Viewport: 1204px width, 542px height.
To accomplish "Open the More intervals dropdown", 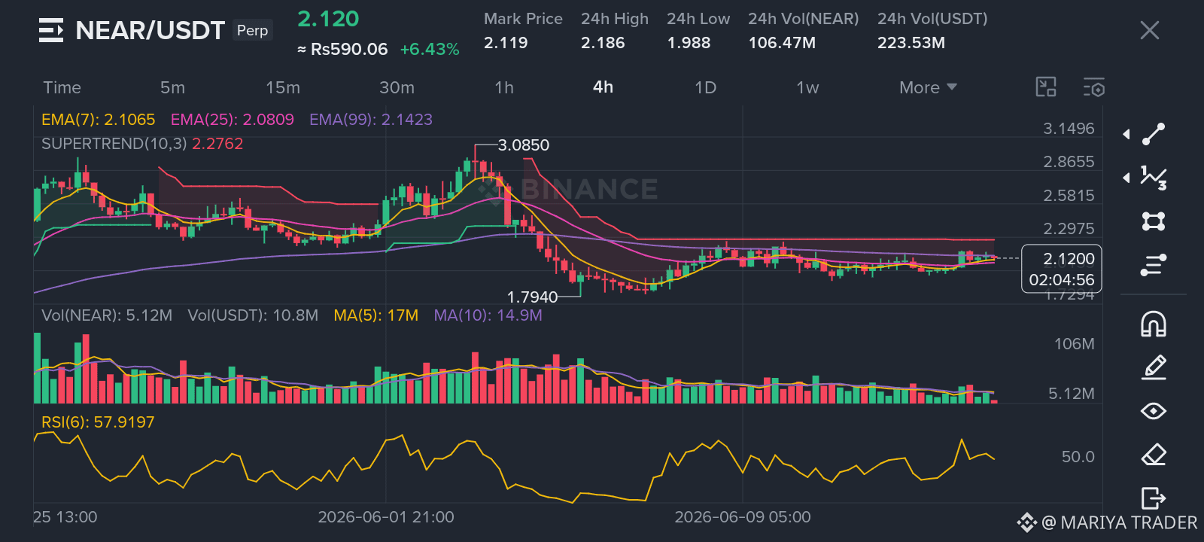I will pos(928,87).
